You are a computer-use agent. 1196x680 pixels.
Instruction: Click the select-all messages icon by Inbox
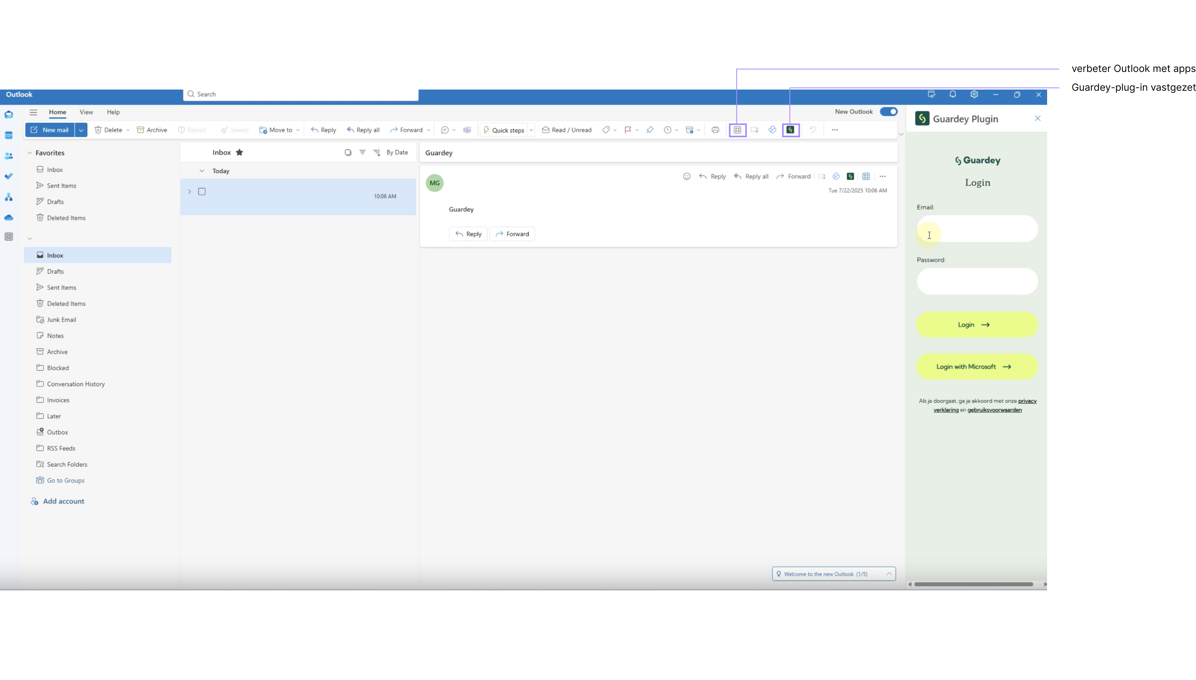pos(348,152)
